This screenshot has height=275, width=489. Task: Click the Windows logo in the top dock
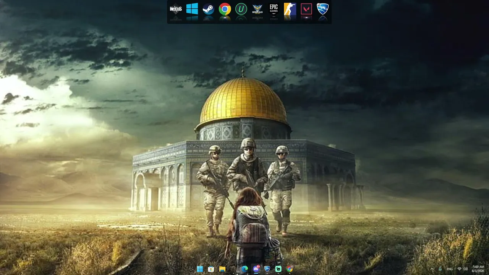pos(192,9)
